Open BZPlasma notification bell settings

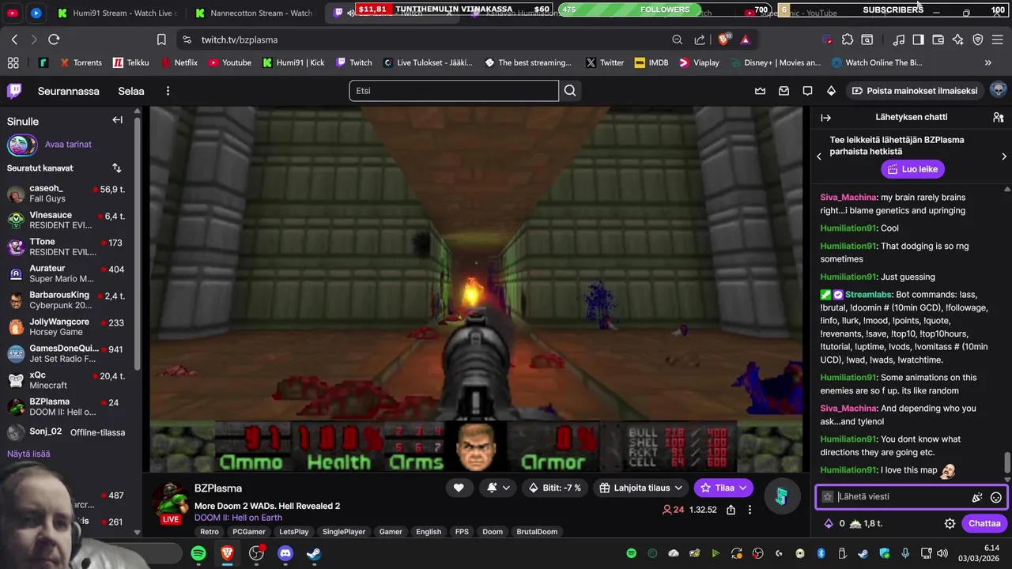point(498,488)
